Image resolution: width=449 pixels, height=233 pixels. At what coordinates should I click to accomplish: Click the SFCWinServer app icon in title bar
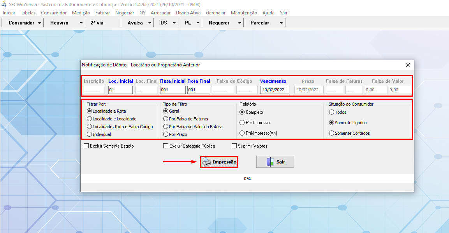coord(4,5)
